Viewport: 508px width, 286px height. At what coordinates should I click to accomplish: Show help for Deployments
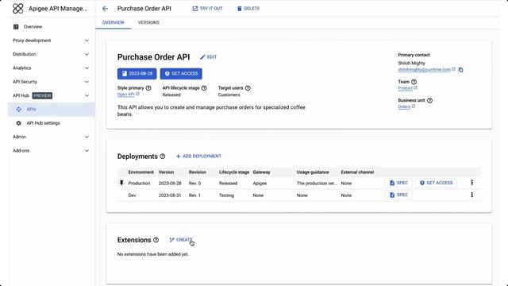163,157
